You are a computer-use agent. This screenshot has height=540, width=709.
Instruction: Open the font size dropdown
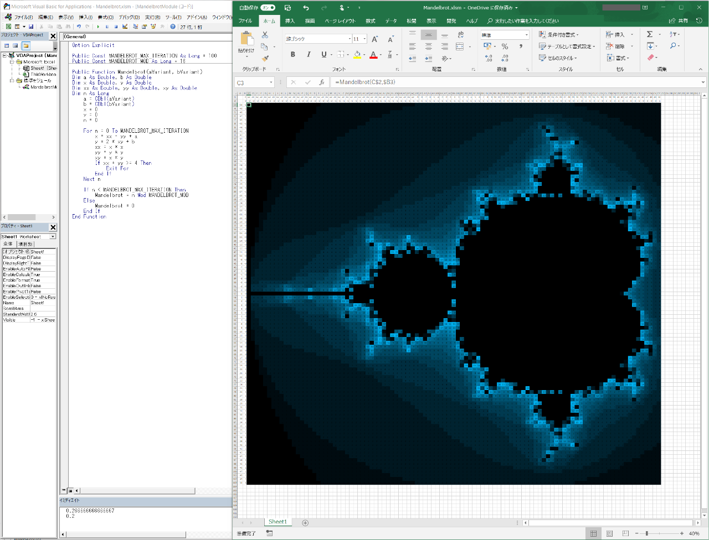tap(364, 39)
